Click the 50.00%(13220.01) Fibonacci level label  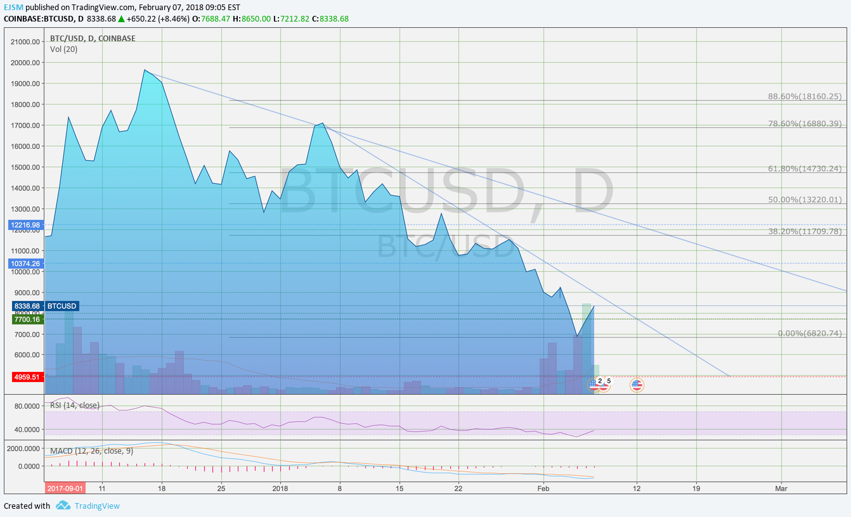[805, 200]
